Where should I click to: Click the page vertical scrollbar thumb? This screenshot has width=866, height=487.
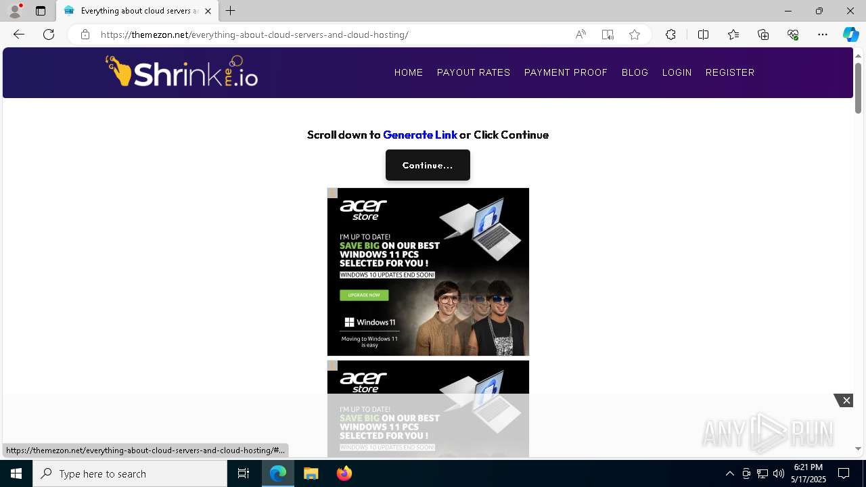pyautogui.click(x=858, y=88)
